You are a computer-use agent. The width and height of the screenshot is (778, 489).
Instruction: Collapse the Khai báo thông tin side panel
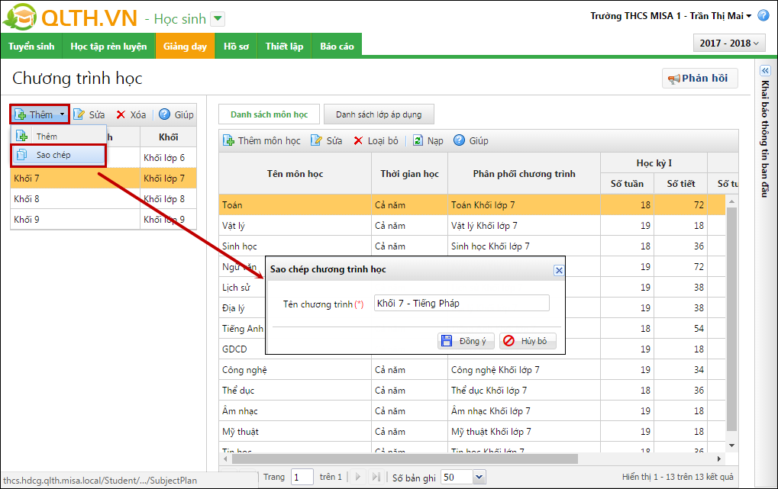765,70
